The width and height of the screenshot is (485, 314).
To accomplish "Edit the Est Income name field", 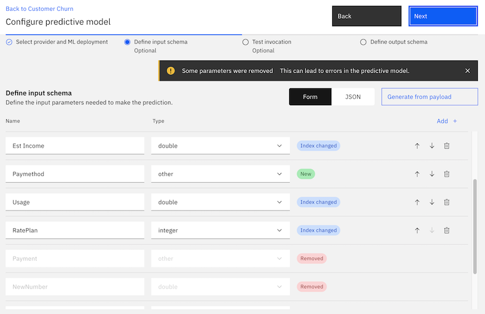I will (75, 146).
